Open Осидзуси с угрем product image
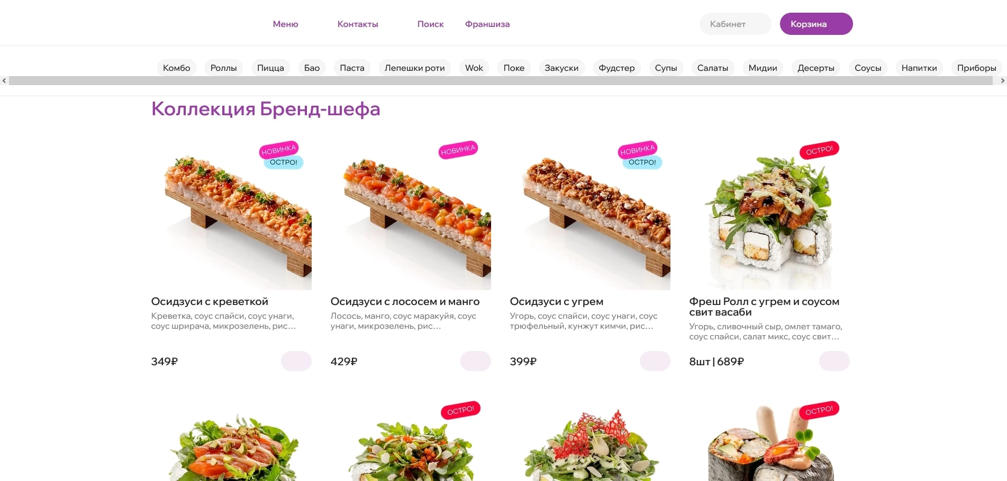 click(x=590, y=214)
